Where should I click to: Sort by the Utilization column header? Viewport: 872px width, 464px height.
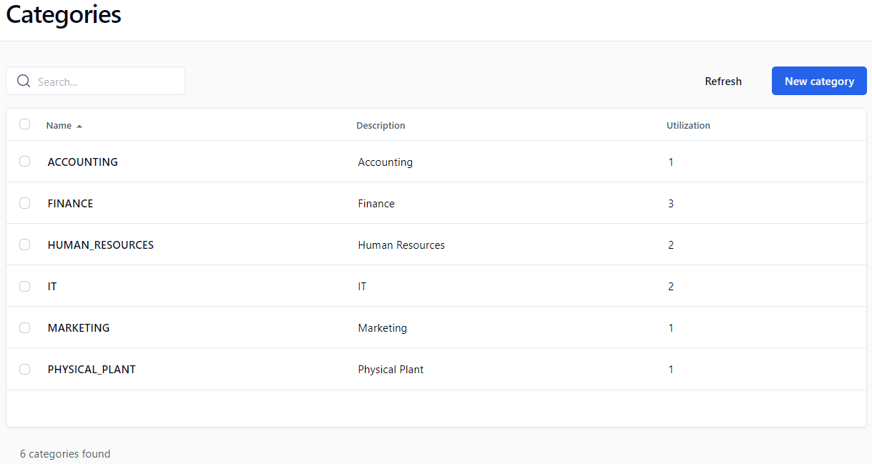coord(688,126)
